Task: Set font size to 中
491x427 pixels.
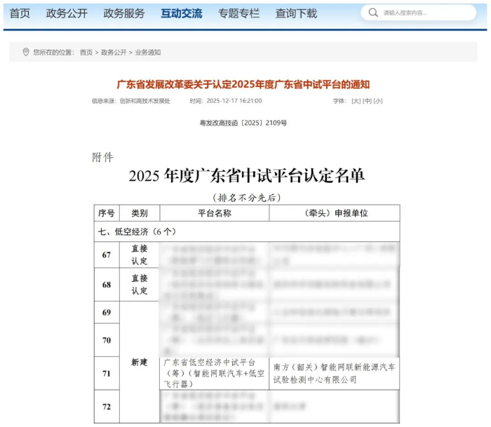Action: pyautogui.click(x=367, y=101)
